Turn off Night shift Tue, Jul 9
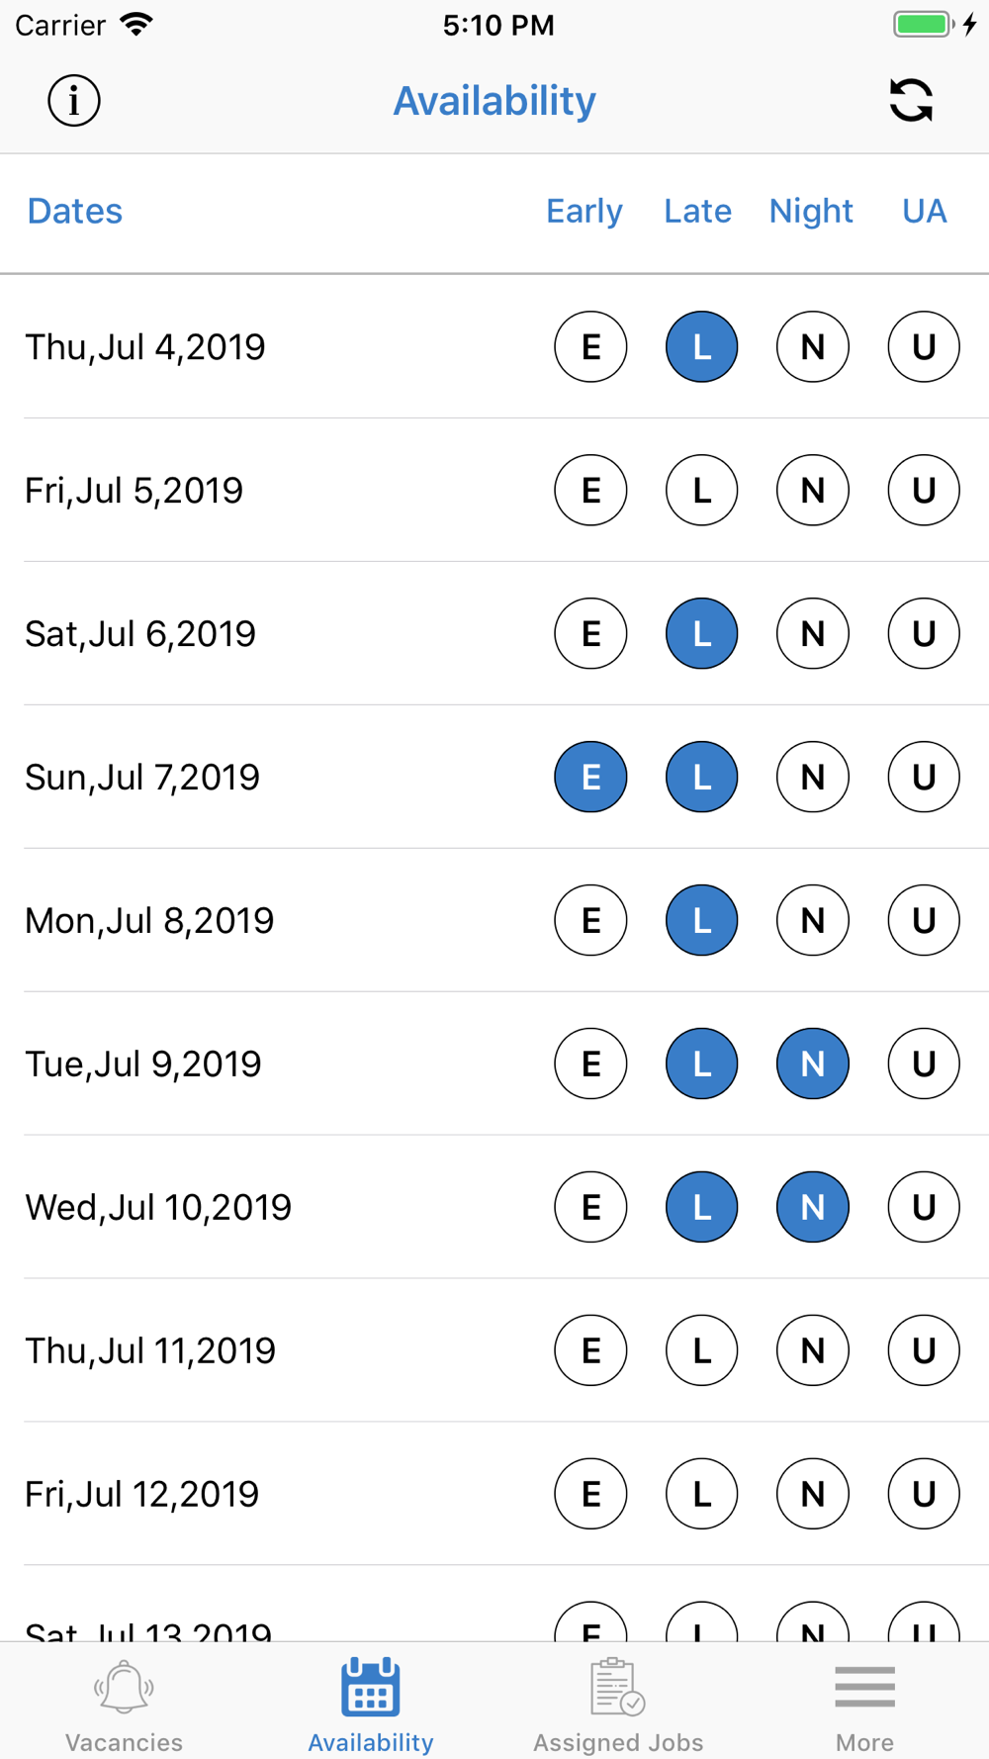This screenshot has width=989, height=1759. point(812,1065)
